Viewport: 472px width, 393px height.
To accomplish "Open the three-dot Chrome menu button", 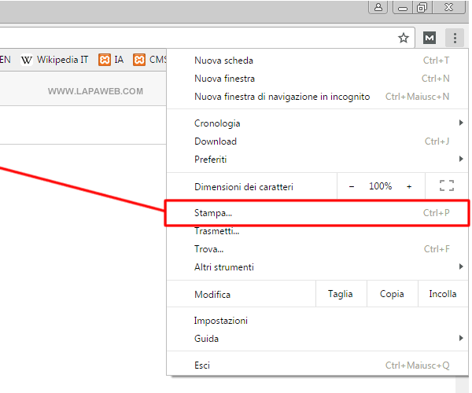I will tap(454, 38).
